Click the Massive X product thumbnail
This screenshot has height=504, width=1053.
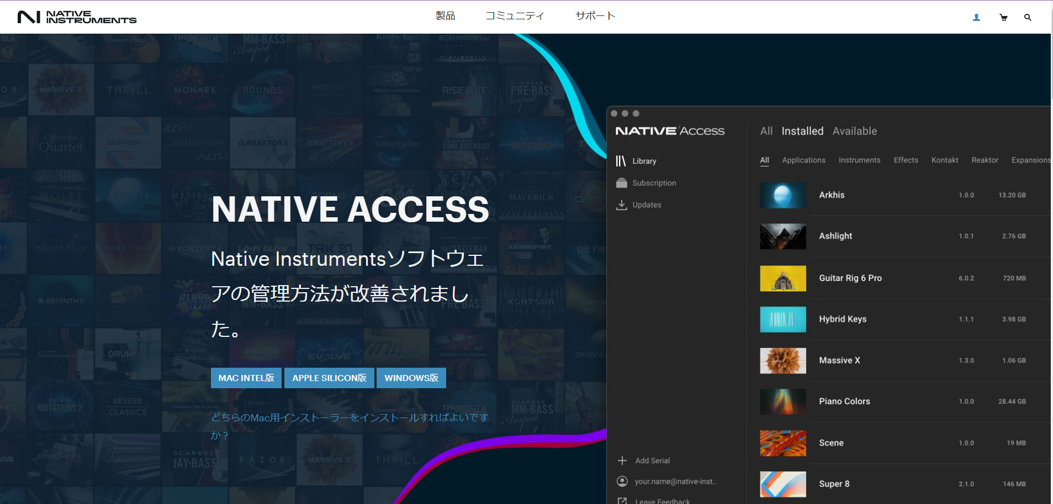[783, 361]
